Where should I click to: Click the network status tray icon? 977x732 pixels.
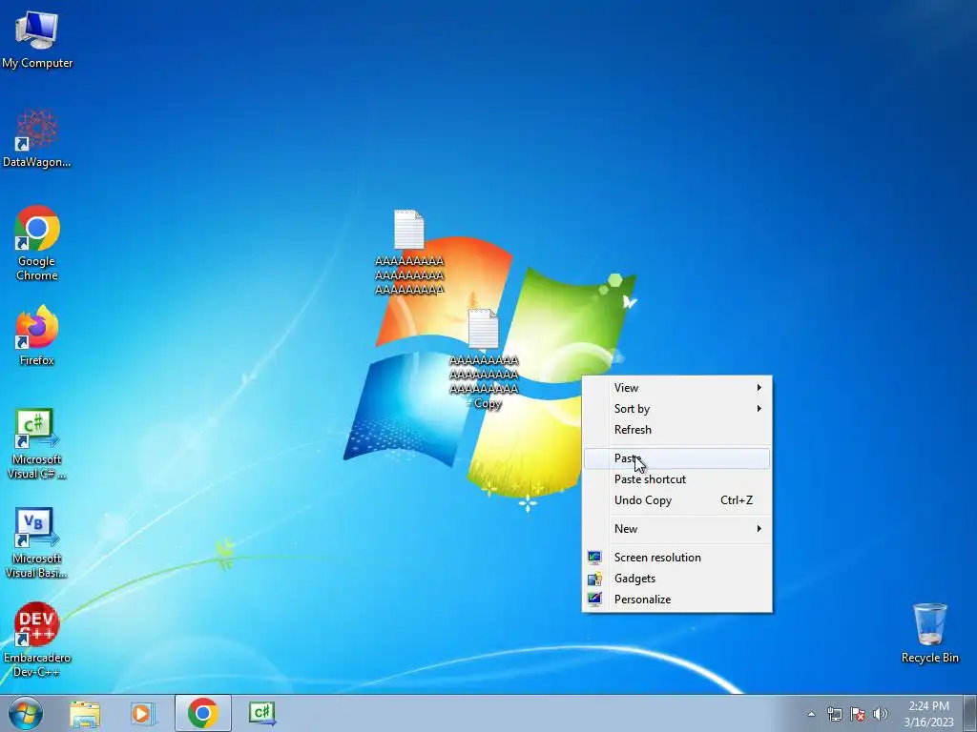(834, 714)
